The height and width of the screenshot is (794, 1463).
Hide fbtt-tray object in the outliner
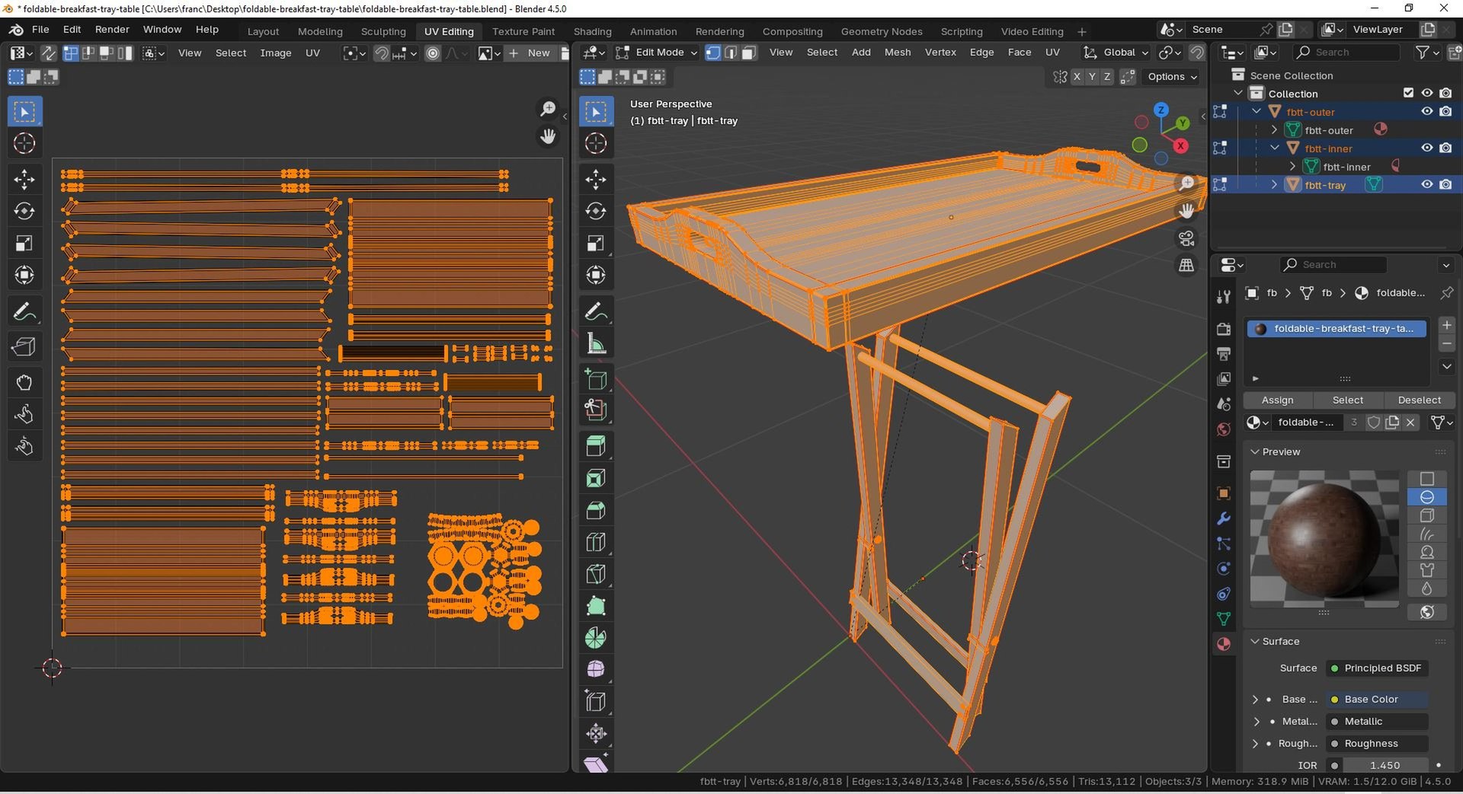pos(1427,184)
